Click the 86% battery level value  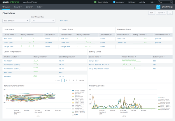(154, 61)
